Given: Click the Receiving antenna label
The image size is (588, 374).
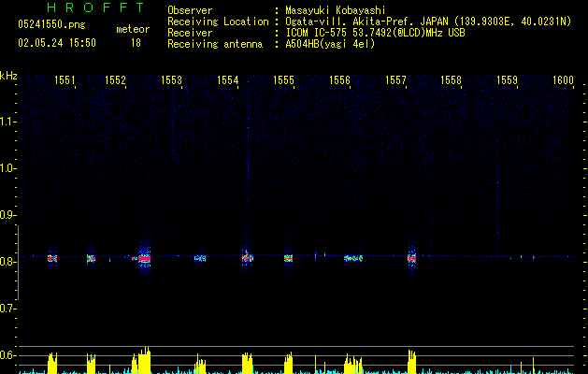Looking at the screenshot, I should (215, 44).
